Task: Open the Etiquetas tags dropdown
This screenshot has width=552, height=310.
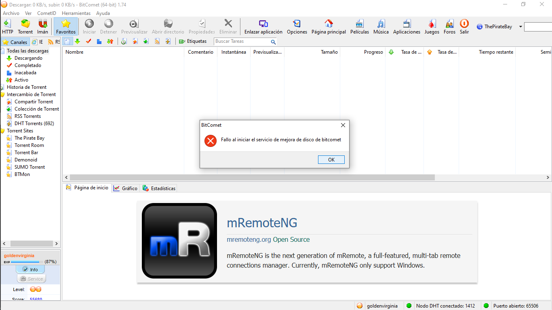Action: [193, 41]
